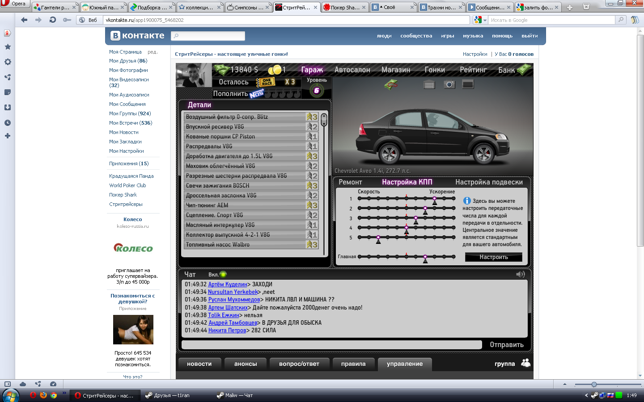Image resolution: width=644 pixels, height=402 pixels.
Task: Go to the Гонки tab
Action: tap(435, 70)
